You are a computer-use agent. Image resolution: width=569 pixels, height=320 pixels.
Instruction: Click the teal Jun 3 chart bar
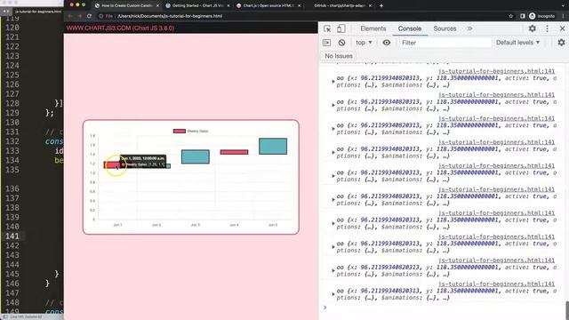pos(196,156)
